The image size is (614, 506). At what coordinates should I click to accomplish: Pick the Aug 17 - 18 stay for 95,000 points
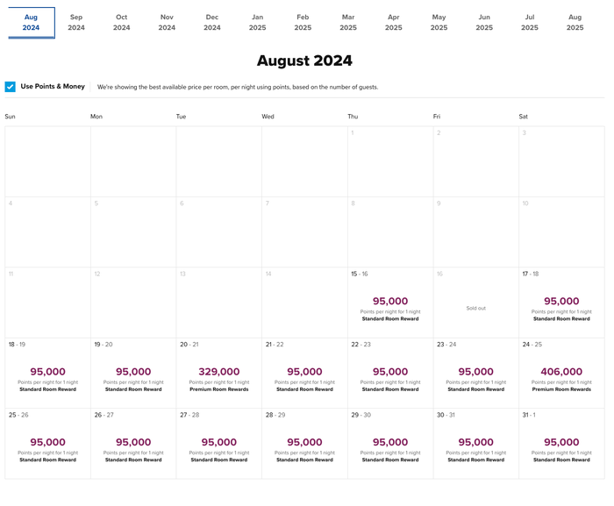(x=561, y=303)
